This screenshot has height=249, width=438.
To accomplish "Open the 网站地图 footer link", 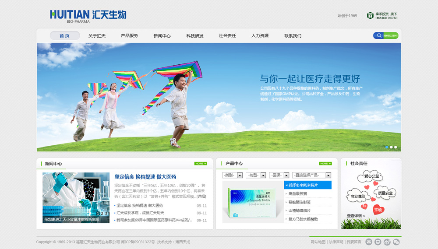I will coord(318,242).
